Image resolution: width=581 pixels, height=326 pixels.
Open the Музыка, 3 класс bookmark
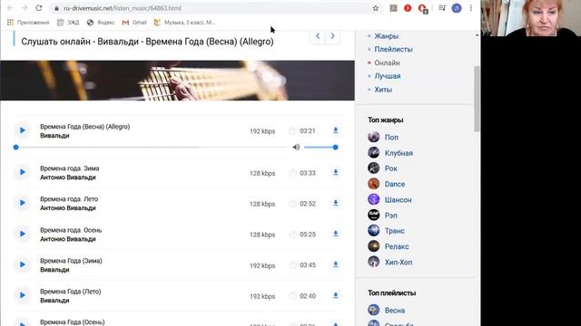click(184, 23)
